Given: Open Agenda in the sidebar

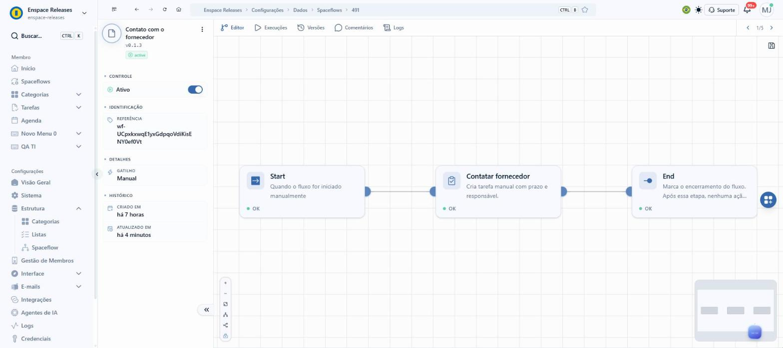Looking at the screenshot, I should [x=31, y=120].
